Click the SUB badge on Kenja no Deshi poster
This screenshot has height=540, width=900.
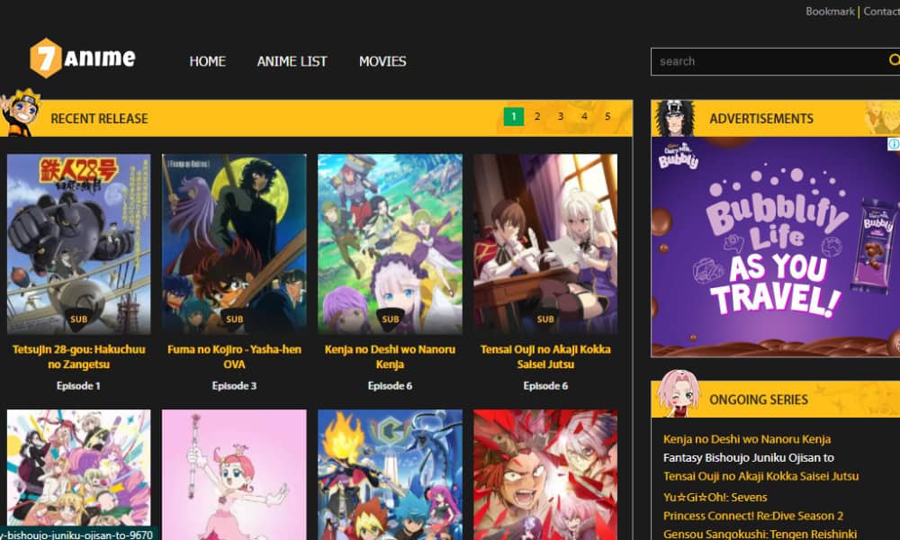pyautogui.click(x=391, y=319)
